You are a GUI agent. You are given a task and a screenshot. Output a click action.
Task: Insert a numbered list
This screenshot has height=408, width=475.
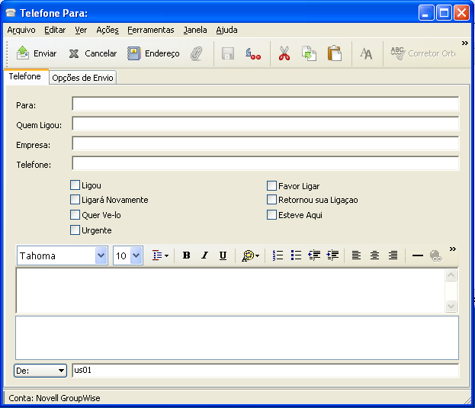(x=278, y=255)
